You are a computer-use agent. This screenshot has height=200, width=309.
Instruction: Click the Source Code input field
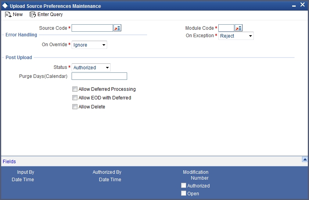tap(92, 28)
